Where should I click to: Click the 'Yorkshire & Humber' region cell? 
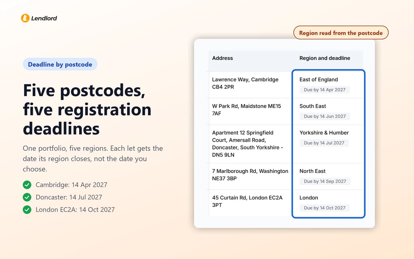pyautogui.click(x=324, y=133)
